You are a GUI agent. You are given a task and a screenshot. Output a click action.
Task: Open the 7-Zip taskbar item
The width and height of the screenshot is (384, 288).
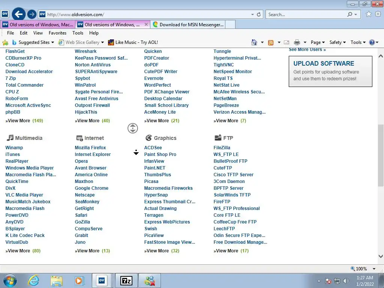tap(126, 280)
